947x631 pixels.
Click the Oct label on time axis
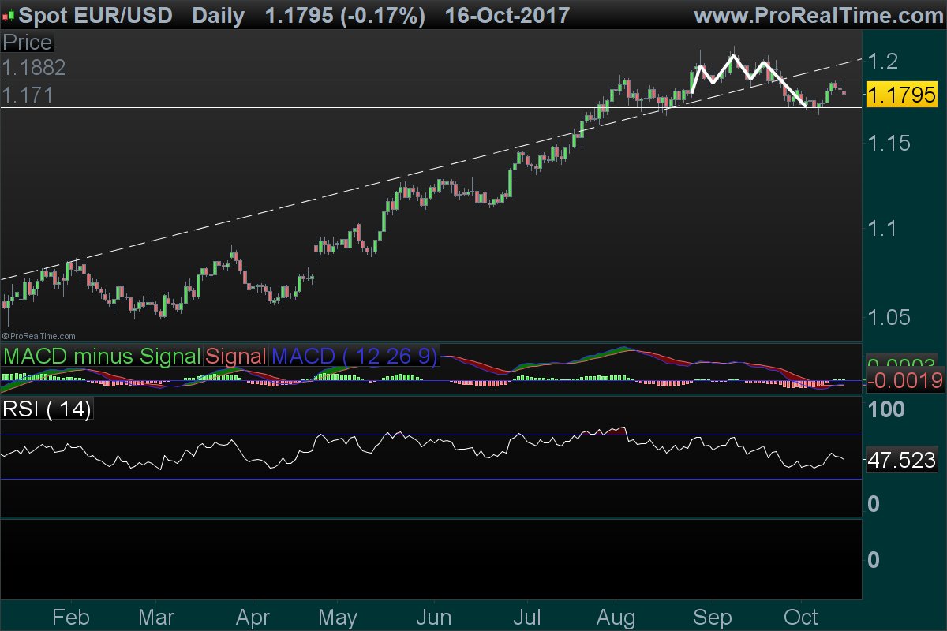click(803, 617)
